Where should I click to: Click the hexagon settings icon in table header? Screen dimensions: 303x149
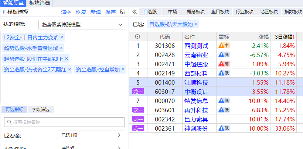point(138,37)
